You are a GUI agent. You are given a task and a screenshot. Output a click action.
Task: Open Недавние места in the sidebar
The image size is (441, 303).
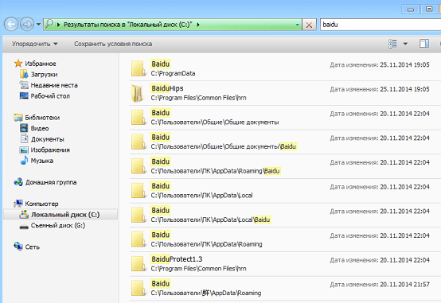click(54, 85)
